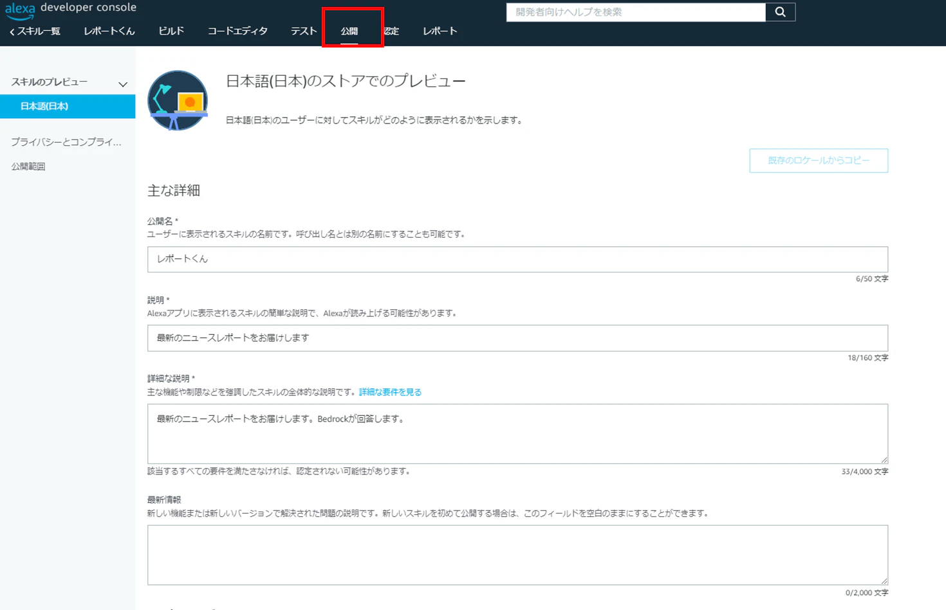This screenshot has width=946, height=610.
Task: Click the 詳細な説明 text area
Action: (x=517, y=434)
